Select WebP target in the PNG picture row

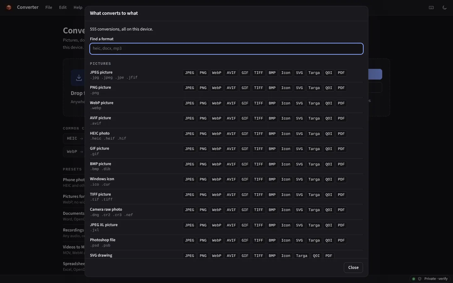click(x=216, y=88)
